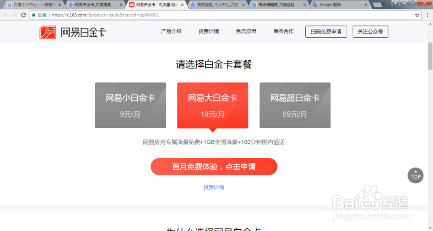Click the 网易白金卡 logo text
Screen dimensions: 433x231
pyautogui.click(x=83, y=33)
